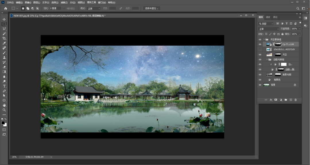Swap width and height arrows icon
Screen dimensions: 310x165
121,8
